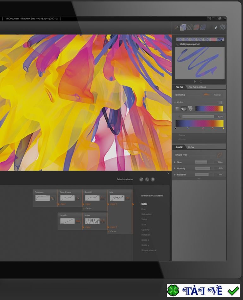Collapse the Color section triangle
Viewport: 243px width, 300px height.
point(175,102)
